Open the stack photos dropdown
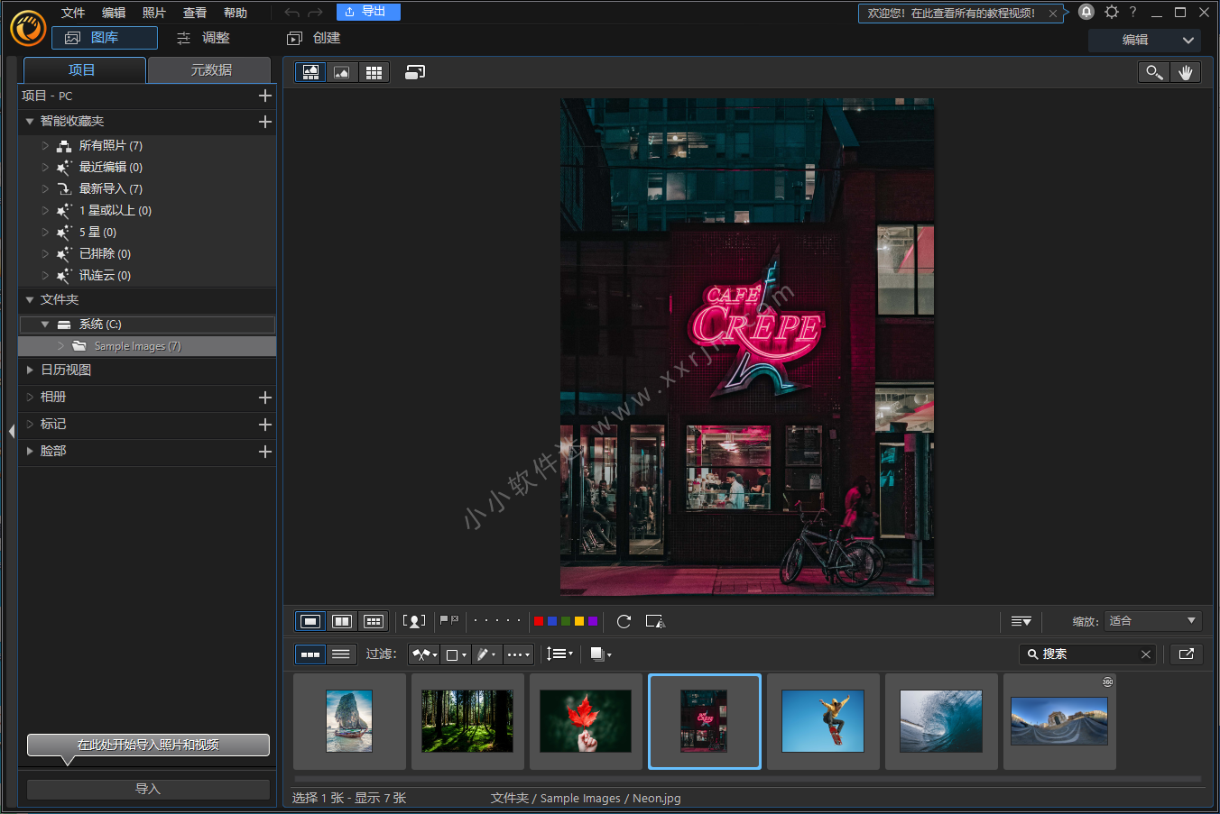The height and width of the screenshot is (814, 1220). (x=600, y=654)
